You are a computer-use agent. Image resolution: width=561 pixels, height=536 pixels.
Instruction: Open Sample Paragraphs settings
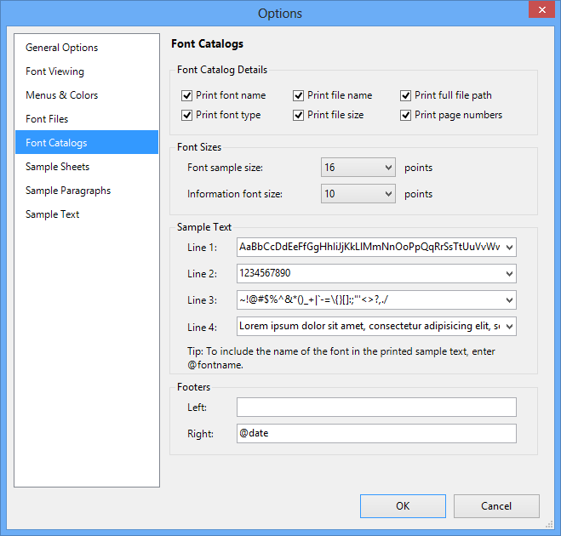click(68, 191)
